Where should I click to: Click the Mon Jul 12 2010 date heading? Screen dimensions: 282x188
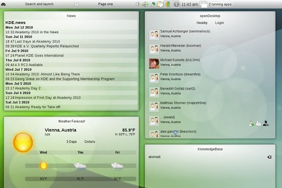click(x=19, y=28)
